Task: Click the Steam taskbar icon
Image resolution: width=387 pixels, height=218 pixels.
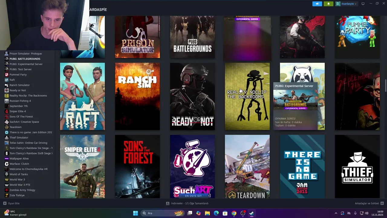Action: point(252,213)
